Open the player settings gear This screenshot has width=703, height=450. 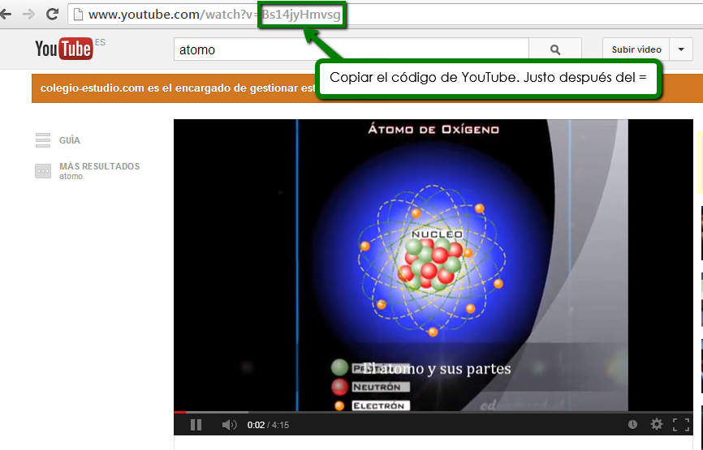(x=657, y=424)
